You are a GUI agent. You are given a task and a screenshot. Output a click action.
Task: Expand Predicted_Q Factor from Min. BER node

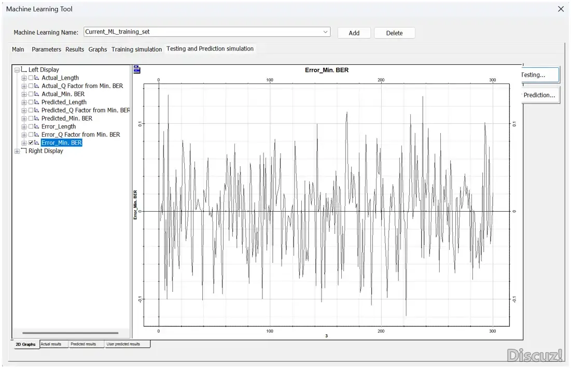(24, 111)
